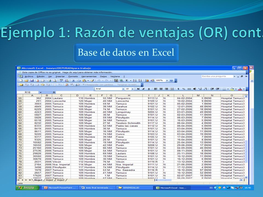Apply Percent style with the % icon
Screen dimensions: 263x197
pyautogui.click(x=184, y=89)
